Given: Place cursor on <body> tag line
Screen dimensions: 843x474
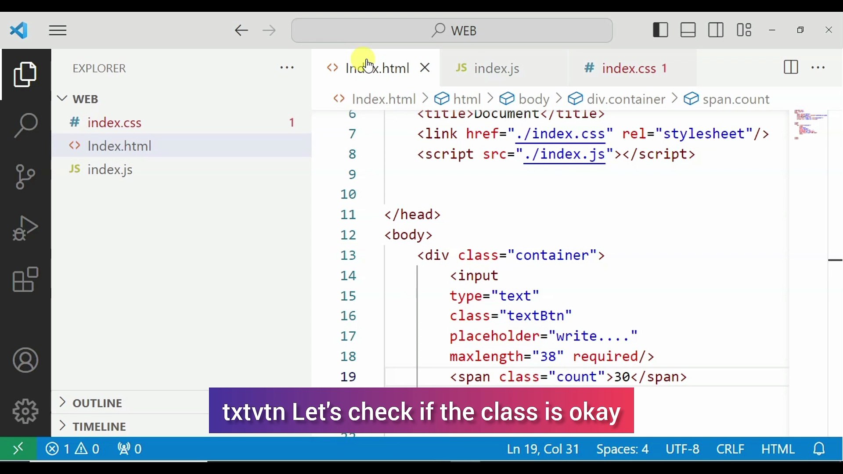Looking at the screenshot, I should 409,235.
